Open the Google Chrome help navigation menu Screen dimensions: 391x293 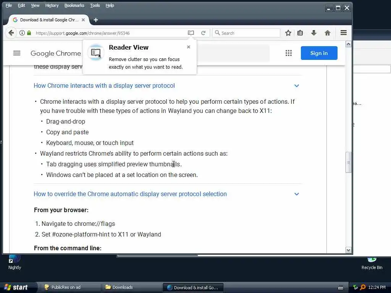[x=17, y=53]
